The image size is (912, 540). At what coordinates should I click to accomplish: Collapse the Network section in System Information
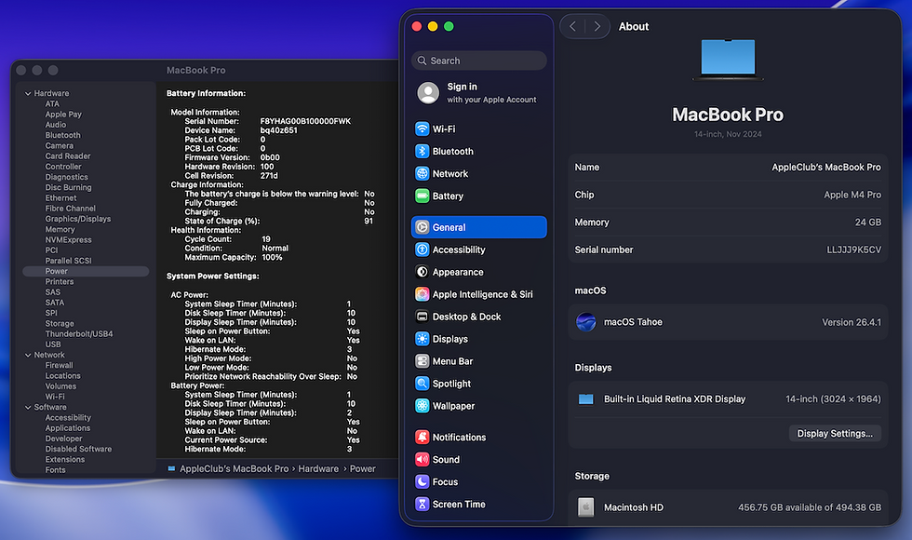[x=28, y=355]
